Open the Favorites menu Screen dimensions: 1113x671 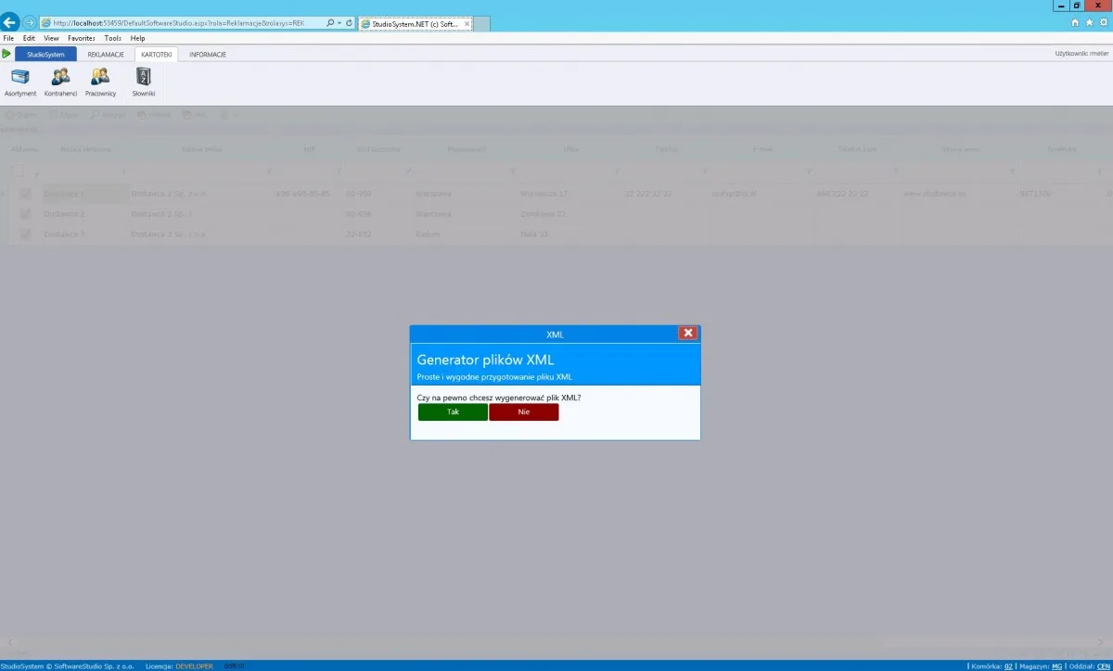tap(82, 38)
